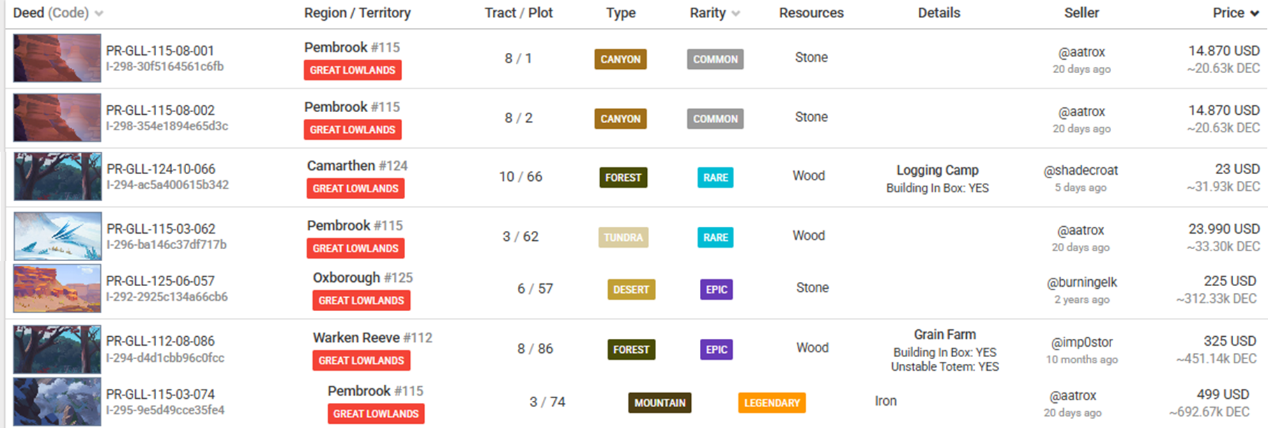Open seller @burningelk profile link
The width and height of the screenshot is (1268, 428).
click(1082, 282)
